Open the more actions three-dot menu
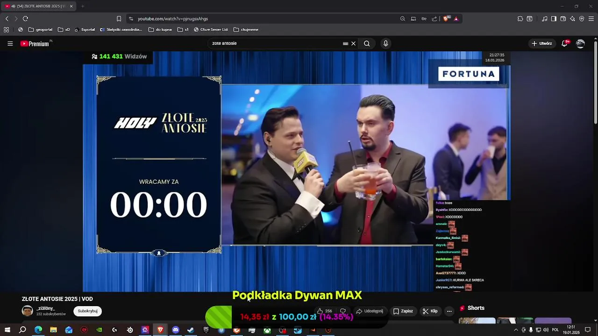The width and height of the screenshot is (598, 336). click(449, 311)
